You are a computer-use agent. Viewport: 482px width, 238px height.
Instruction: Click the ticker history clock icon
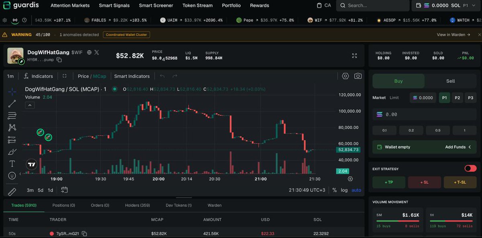[25, 20]
